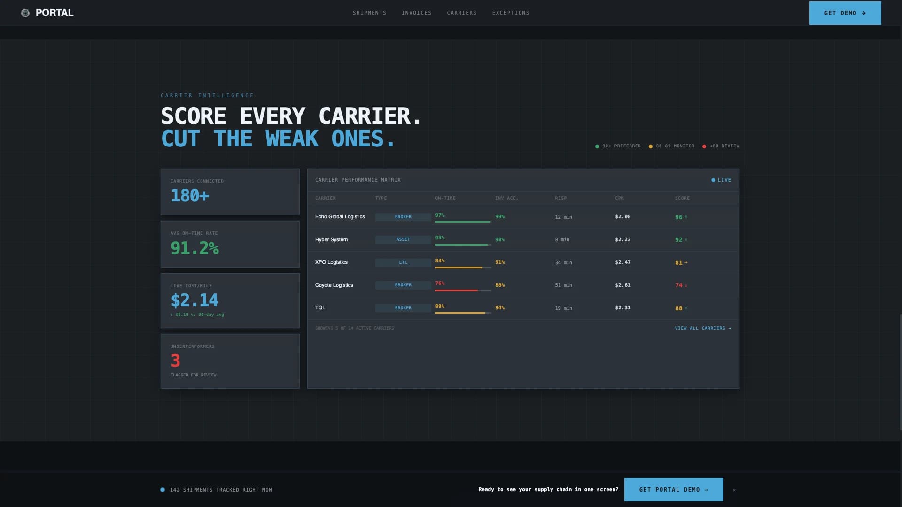This screenshot has height=507, width=902.
Task: Click the score 96 up arrow
Action: (x=686, y=217)
